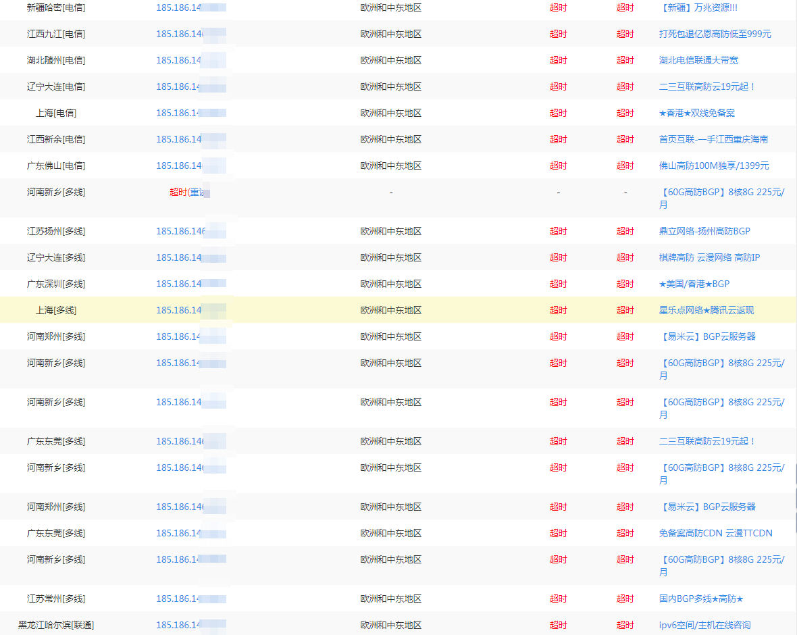The height and width of the screenshot is (635, 797).
Task: Click the IP address in 广东深圳[多线] row
Action: click(191, 284)
